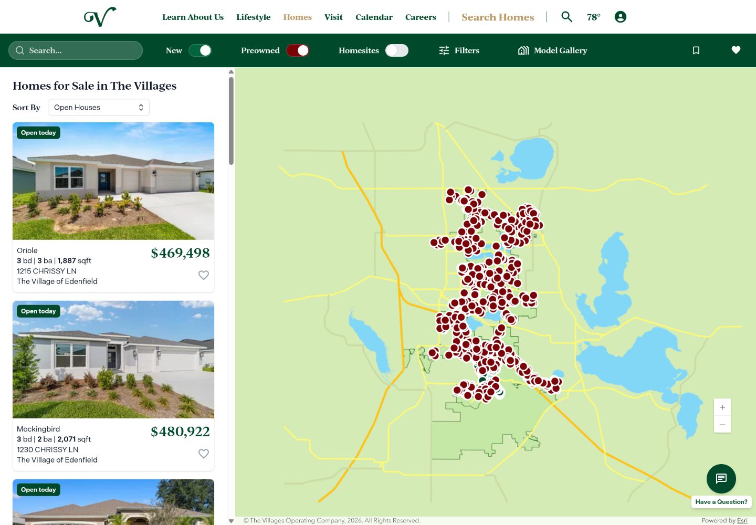Click the 1215 CHRISSY LN address
Viewport: 756px width, 525px height.
coord(47,271)
